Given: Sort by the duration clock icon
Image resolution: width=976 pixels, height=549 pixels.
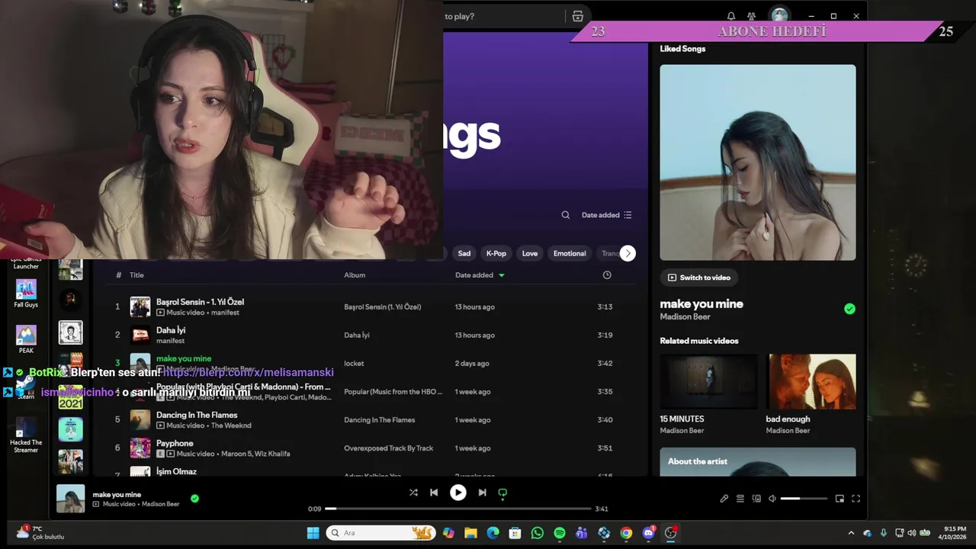Looking at the screenshot, I should point(607,275).
